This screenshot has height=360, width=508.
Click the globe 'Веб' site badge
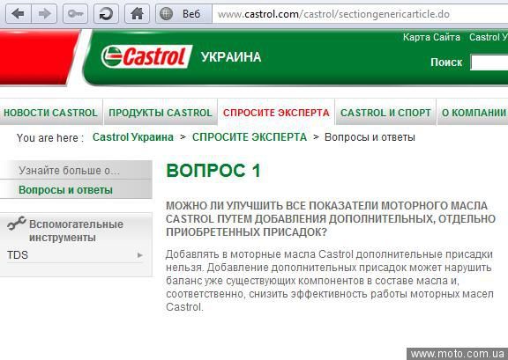[183, 14]
